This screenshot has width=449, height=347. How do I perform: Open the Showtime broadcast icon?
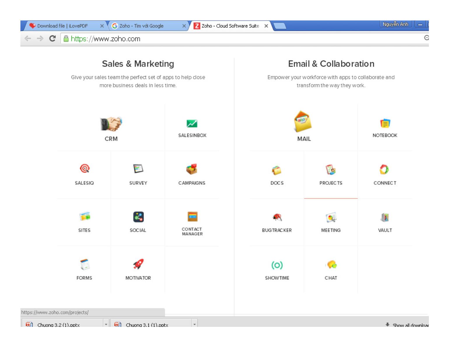click(x=277, y=265)
